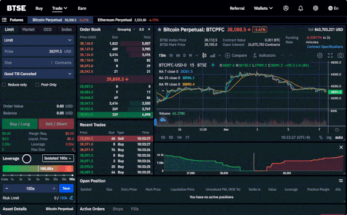Select the Ethereum Perpetual market tab
The width and height of the screenshot is (347, 215).
click(x=128, y=20)
